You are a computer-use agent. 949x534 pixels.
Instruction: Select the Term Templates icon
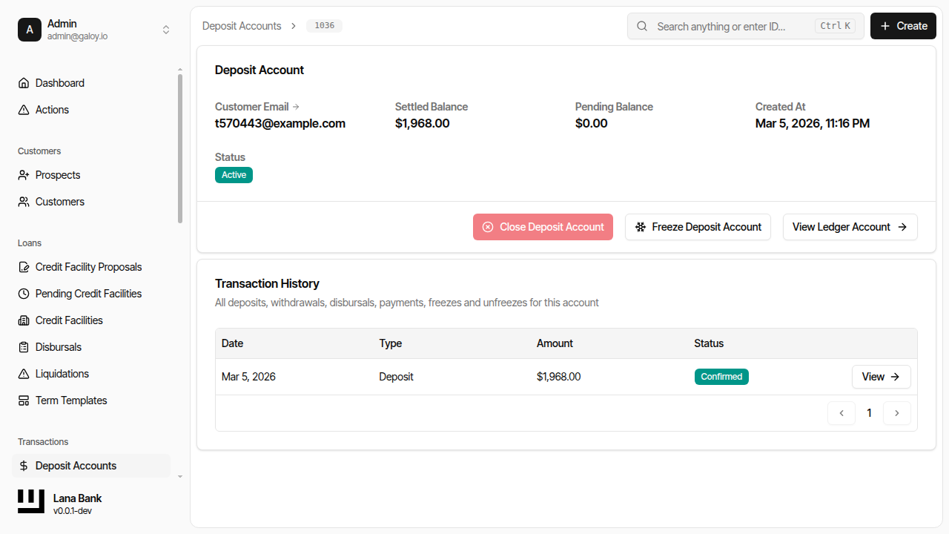point(23,400)
